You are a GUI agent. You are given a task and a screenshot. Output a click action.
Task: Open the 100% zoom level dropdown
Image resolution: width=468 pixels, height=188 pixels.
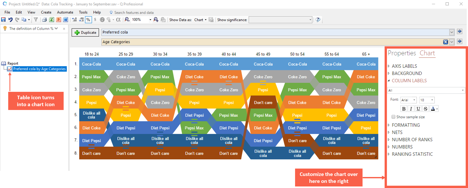(150, 20)
